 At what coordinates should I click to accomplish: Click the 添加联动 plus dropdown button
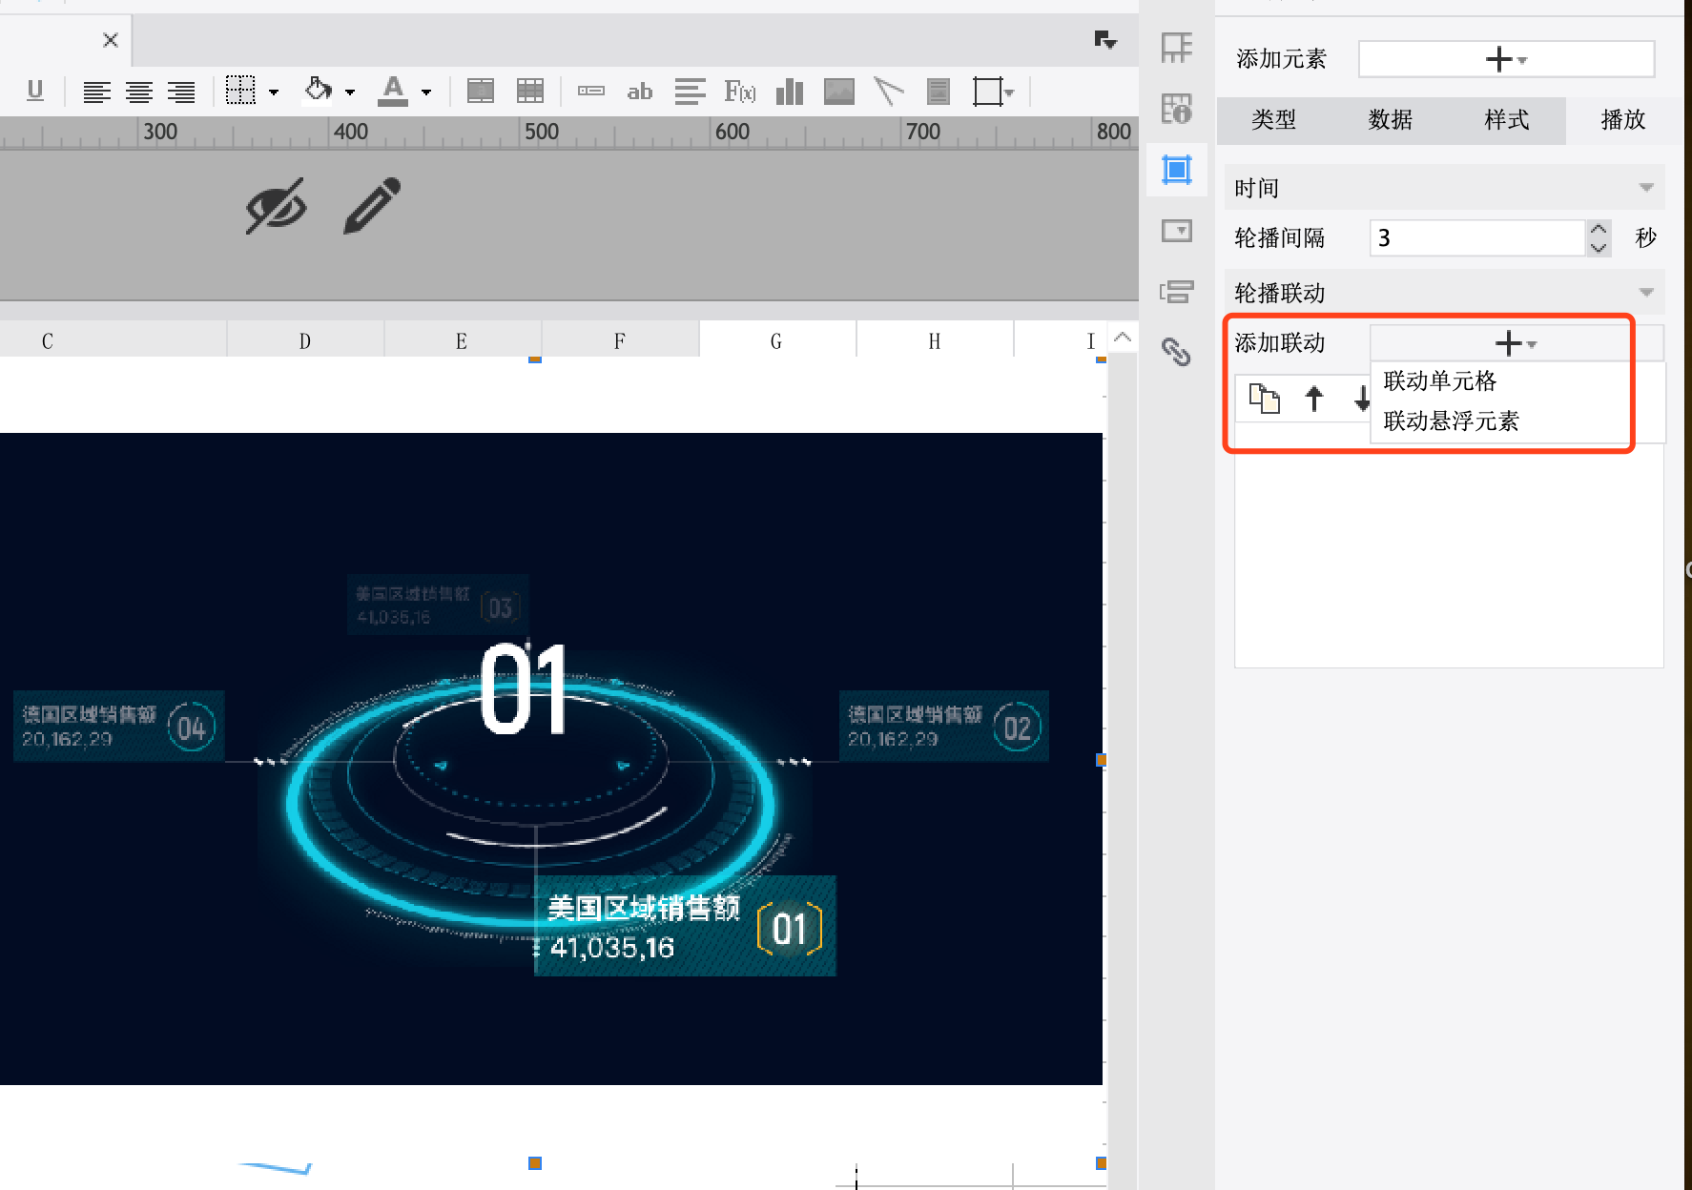tap(1516, 343)
